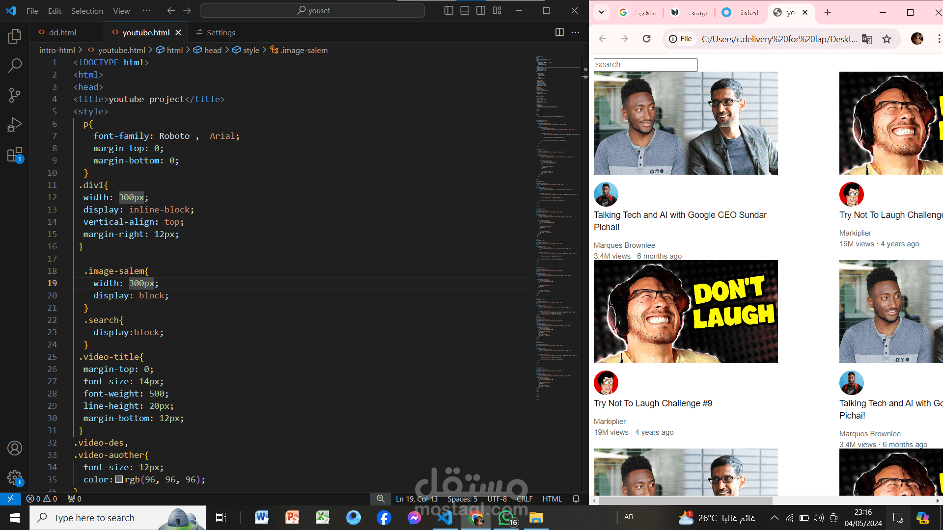Click the code minimap in the editor
943x530 pixels.
coord(557,228)
